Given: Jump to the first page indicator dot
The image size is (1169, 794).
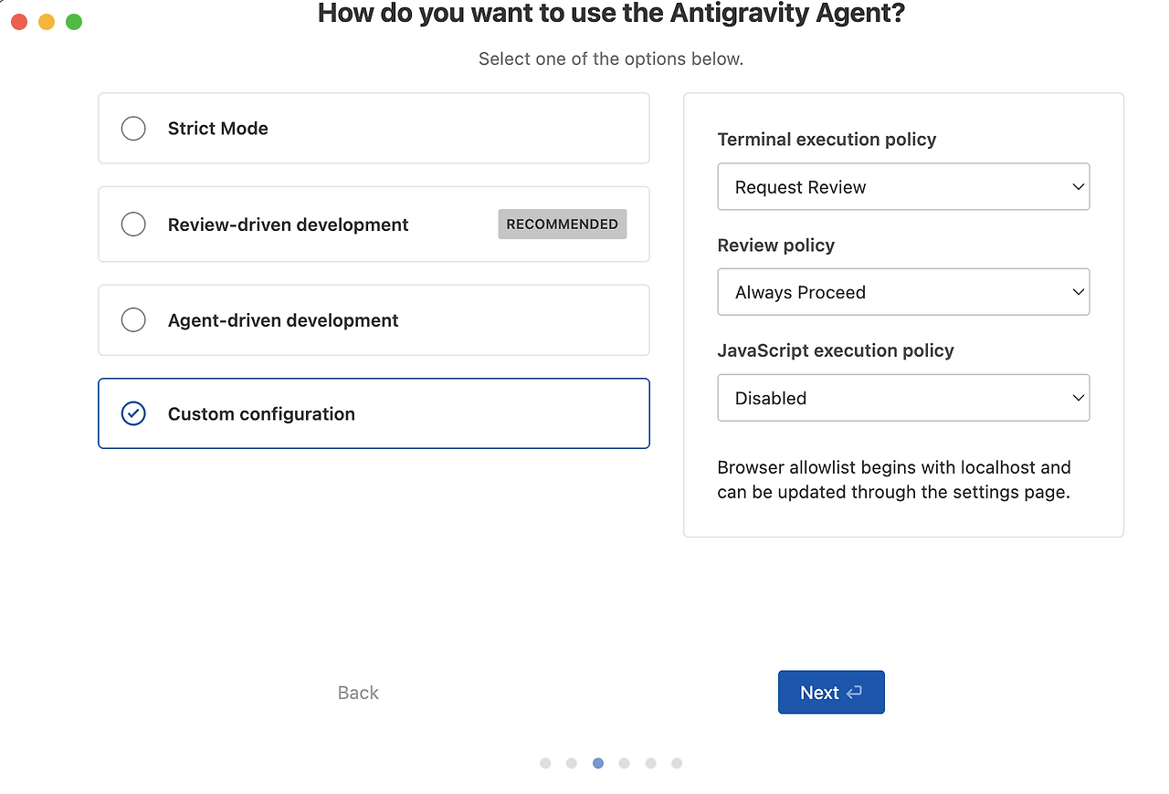Looking at the screenshot, I should coord(545,763).
